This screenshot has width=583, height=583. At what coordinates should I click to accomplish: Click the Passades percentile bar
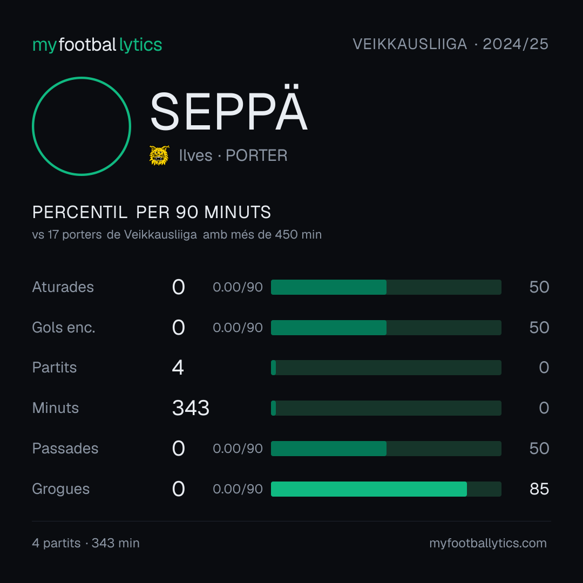386,449
